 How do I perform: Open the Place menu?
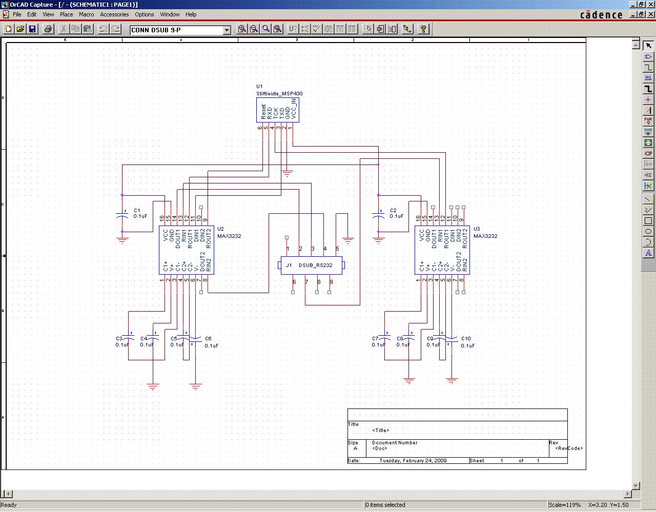click(67, 14)
